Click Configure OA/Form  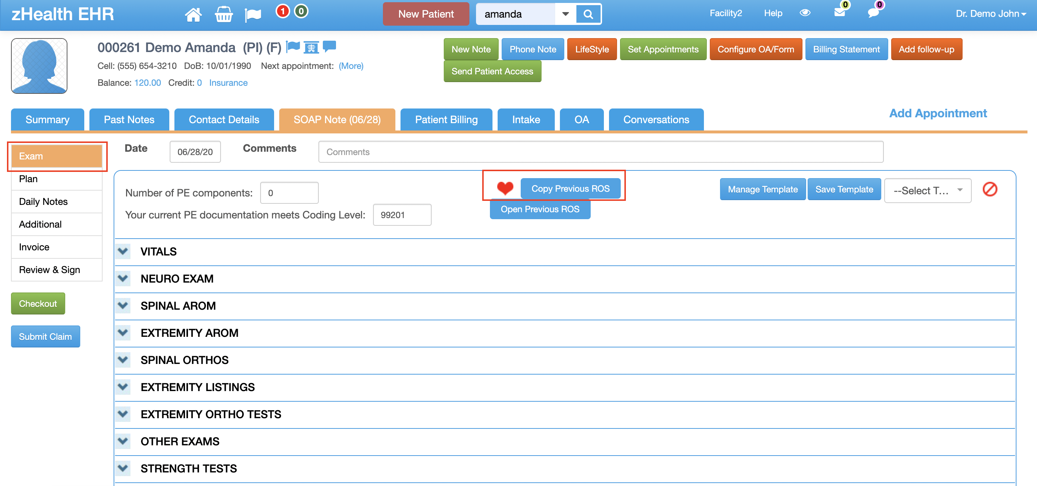pyautogui.click(x=756, y=49)
